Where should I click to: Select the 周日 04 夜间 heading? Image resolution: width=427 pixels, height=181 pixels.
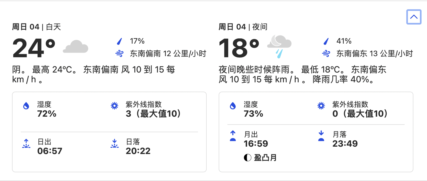pos(243,27)
